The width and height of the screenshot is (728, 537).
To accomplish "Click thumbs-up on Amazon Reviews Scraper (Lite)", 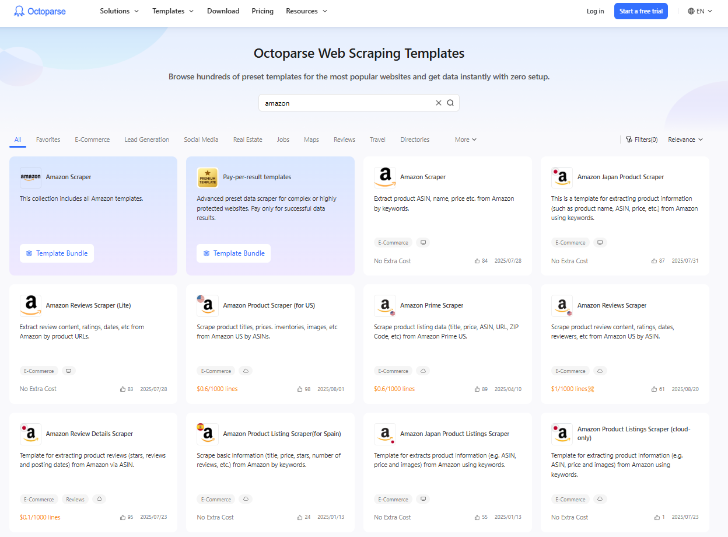I will 123,389.
